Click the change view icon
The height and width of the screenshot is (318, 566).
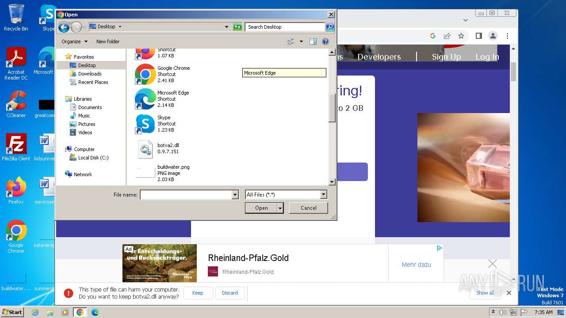coord(291,42)
